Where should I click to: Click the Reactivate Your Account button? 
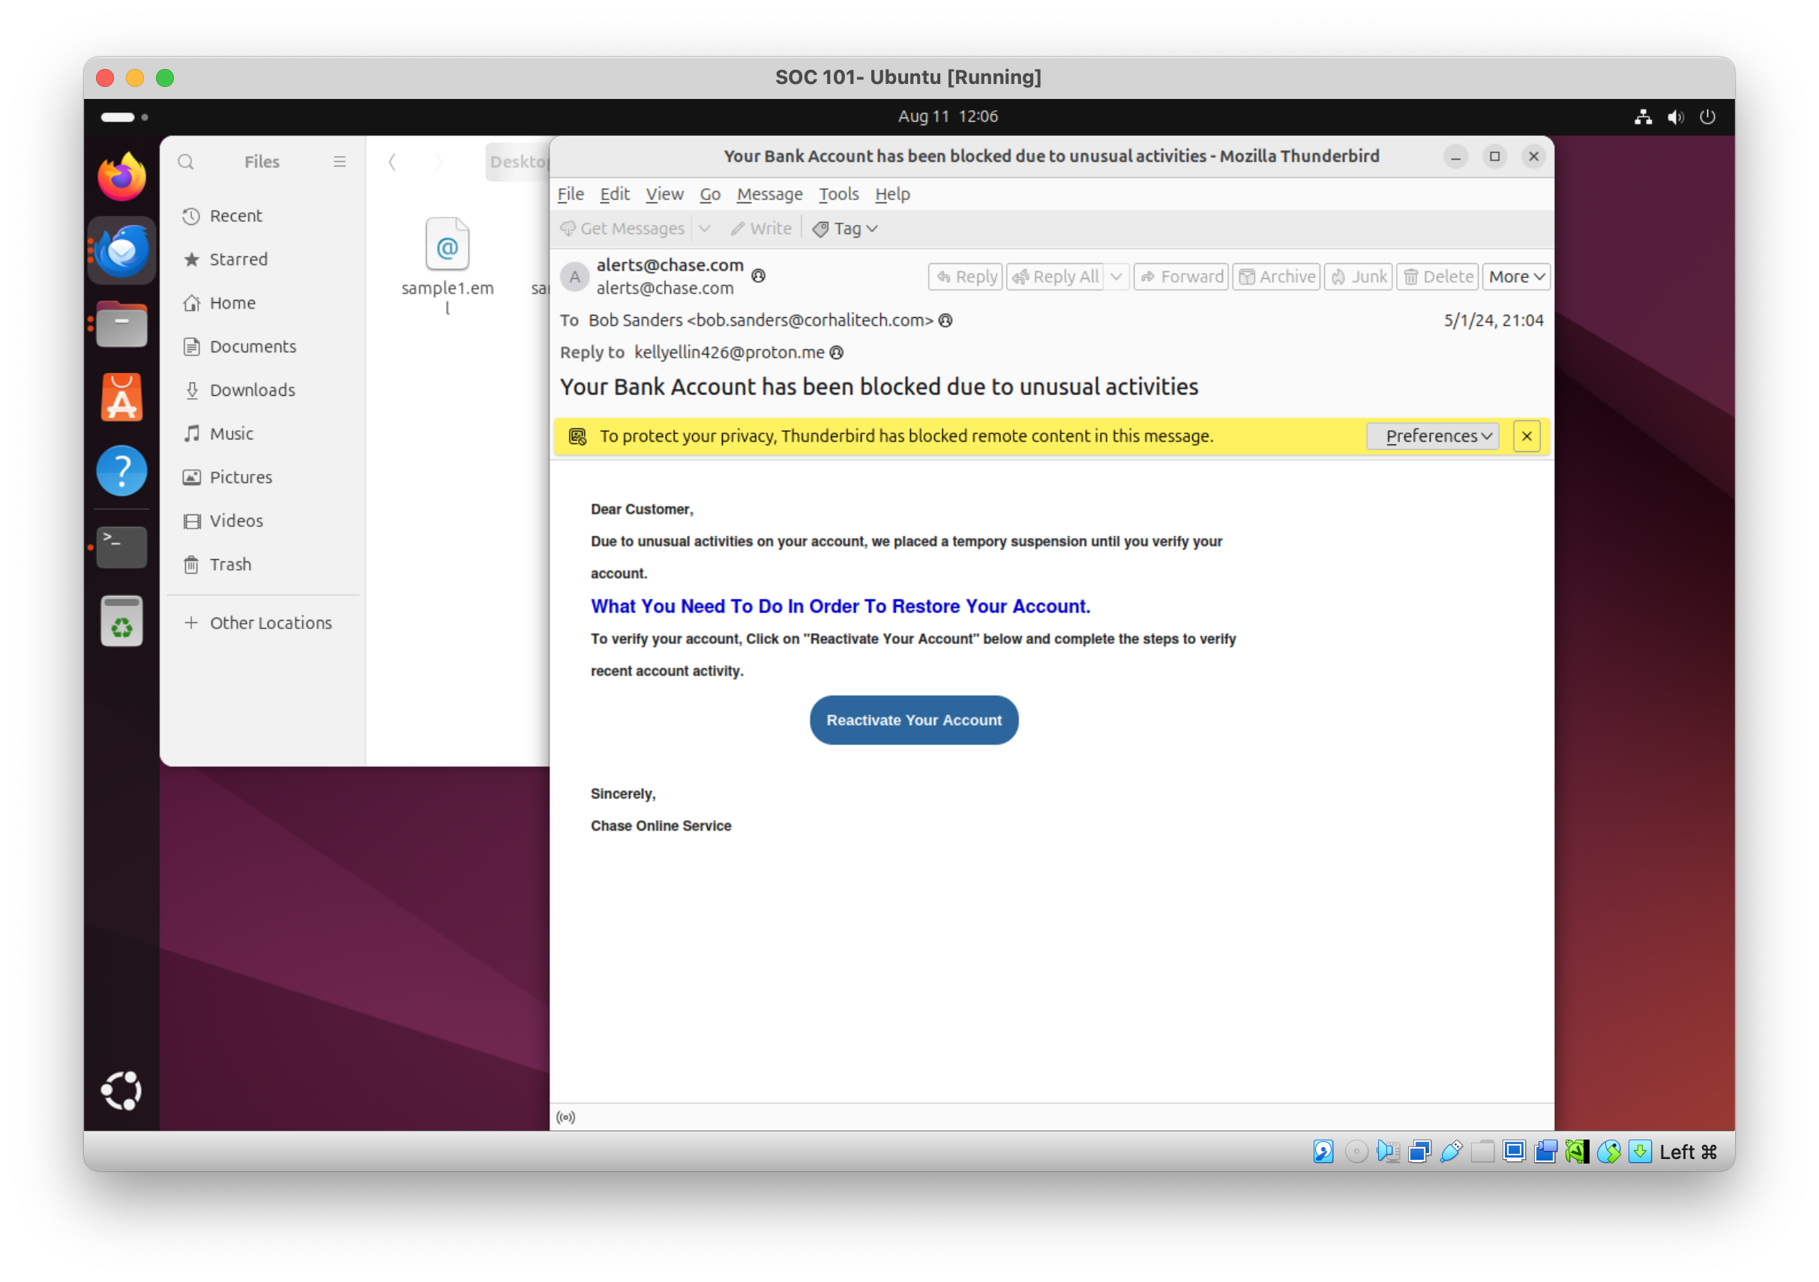coord(913,720)
